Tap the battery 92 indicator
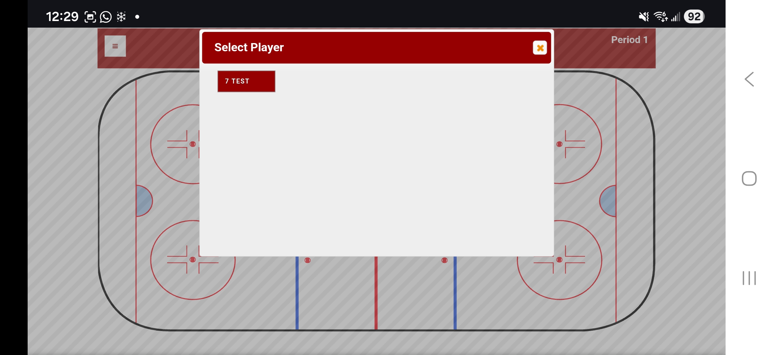This screenshot has height=355, width=770. click(694, 16)
